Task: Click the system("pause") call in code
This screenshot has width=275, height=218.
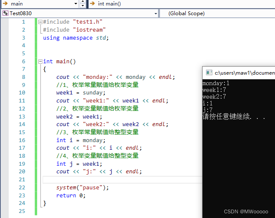Action: [82, 187]
